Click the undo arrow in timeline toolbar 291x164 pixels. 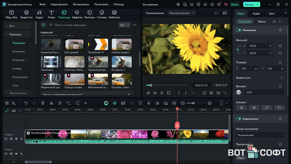[26, 103]
